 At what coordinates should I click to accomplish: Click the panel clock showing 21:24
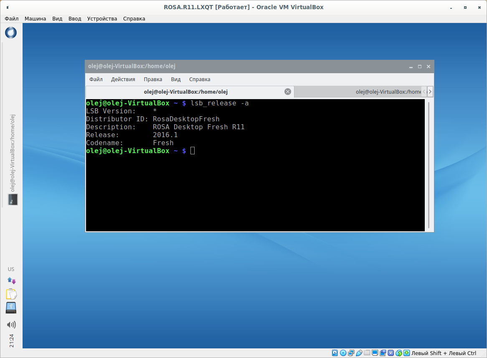click(11, 340)
